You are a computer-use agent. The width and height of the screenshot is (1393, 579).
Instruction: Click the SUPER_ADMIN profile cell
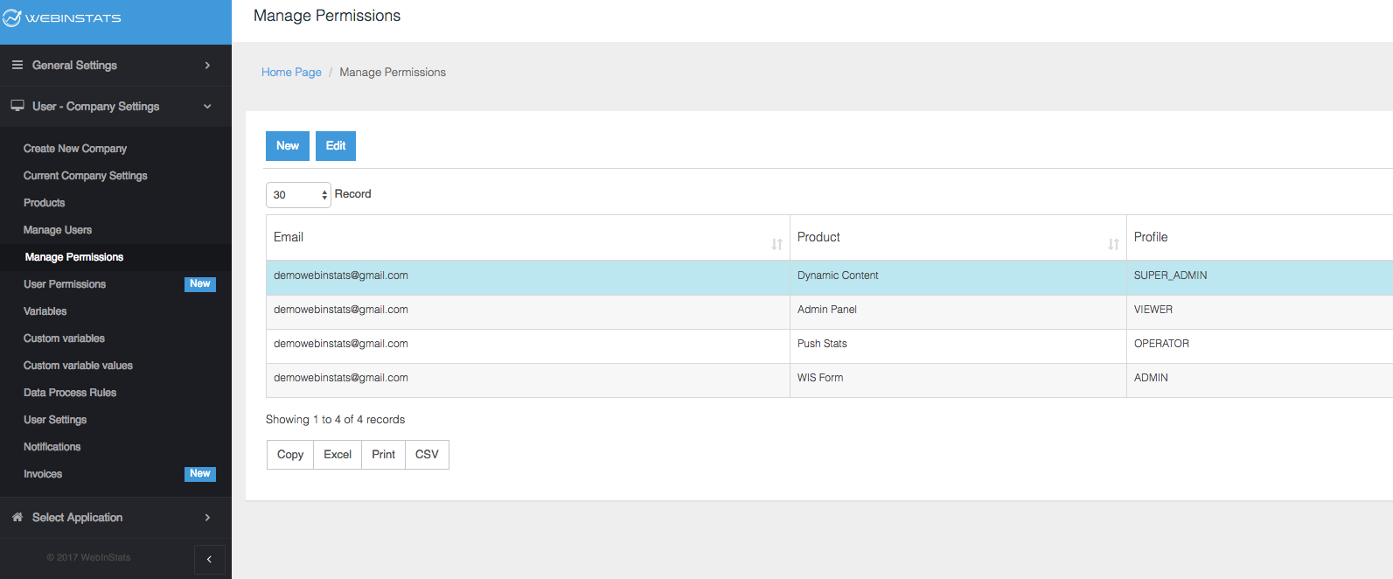[x=1260, y=278]
